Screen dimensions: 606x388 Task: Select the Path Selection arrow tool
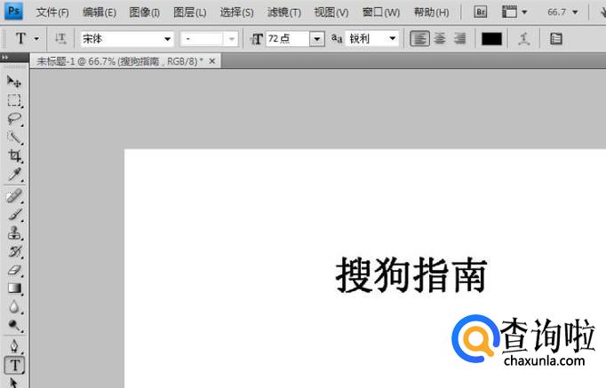[x=14, y=382]
